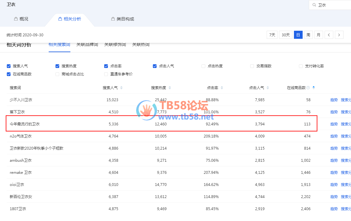Open 趋势 link for oioi卫衣
Viewport: 351px width, 221px height.
click(334, 185)
